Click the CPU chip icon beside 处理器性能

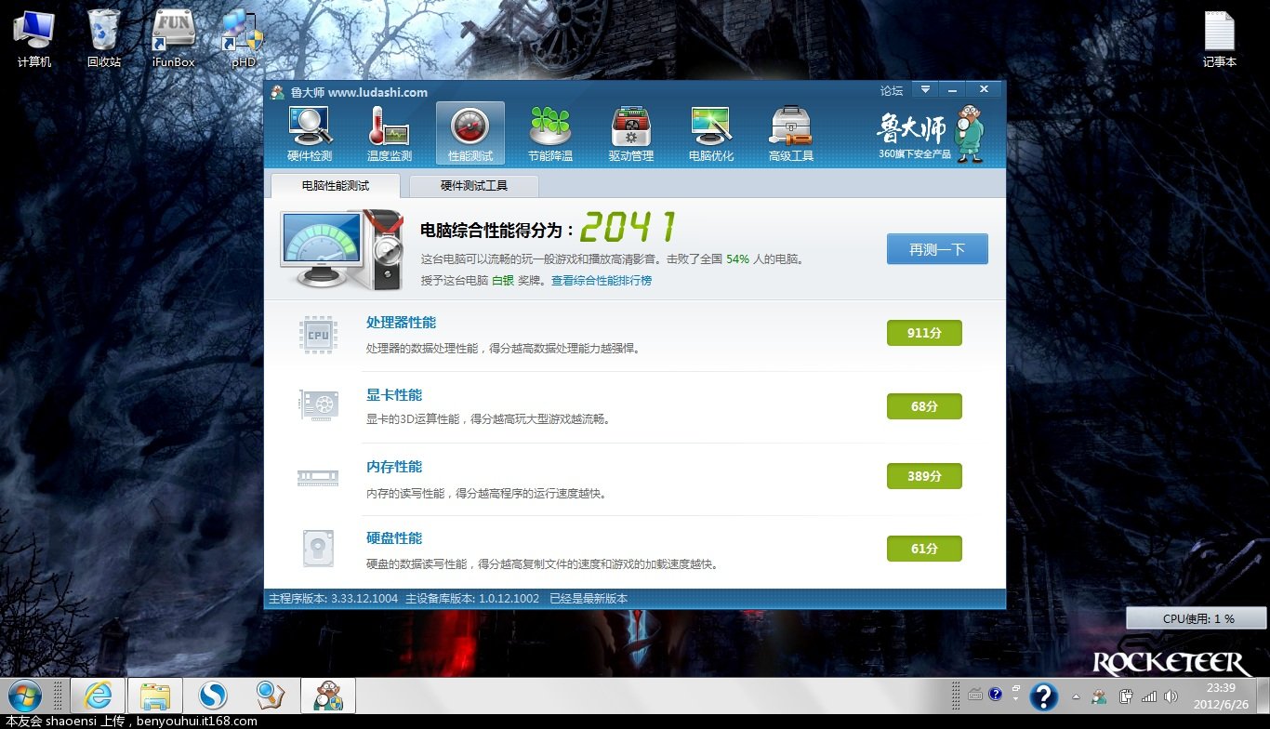coord(318,335)
